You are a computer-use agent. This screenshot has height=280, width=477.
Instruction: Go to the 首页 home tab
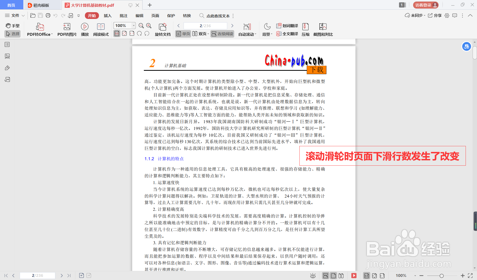tap(11, 5)
